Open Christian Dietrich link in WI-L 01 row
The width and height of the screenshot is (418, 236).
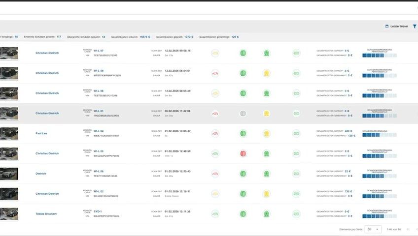coord(47,113)
